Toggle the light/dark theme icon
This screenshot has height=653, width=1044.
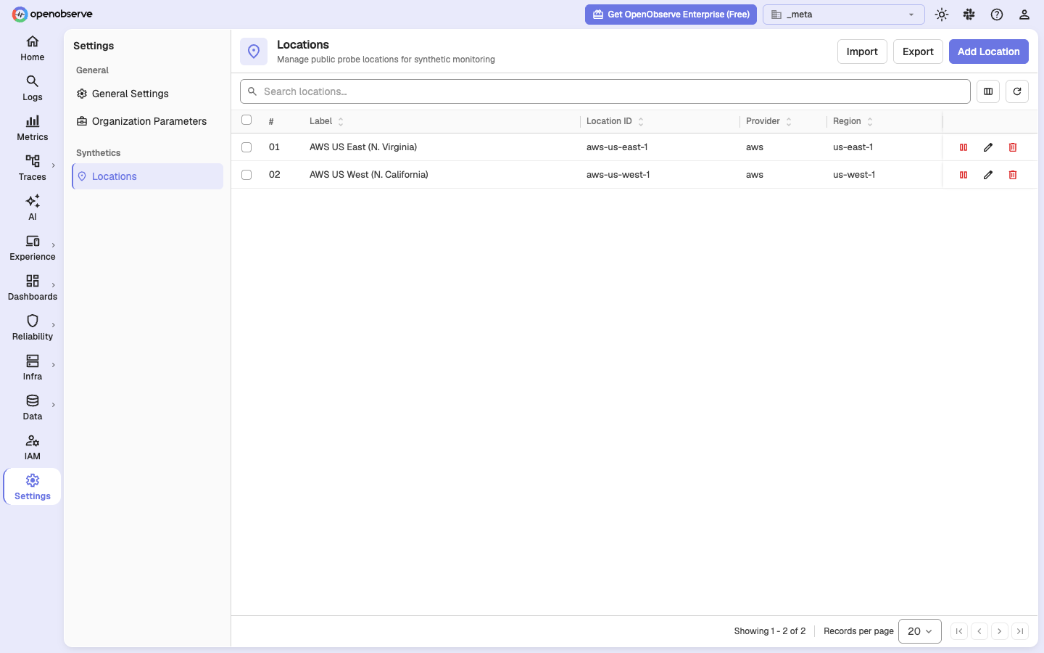[x=942, y=15]
